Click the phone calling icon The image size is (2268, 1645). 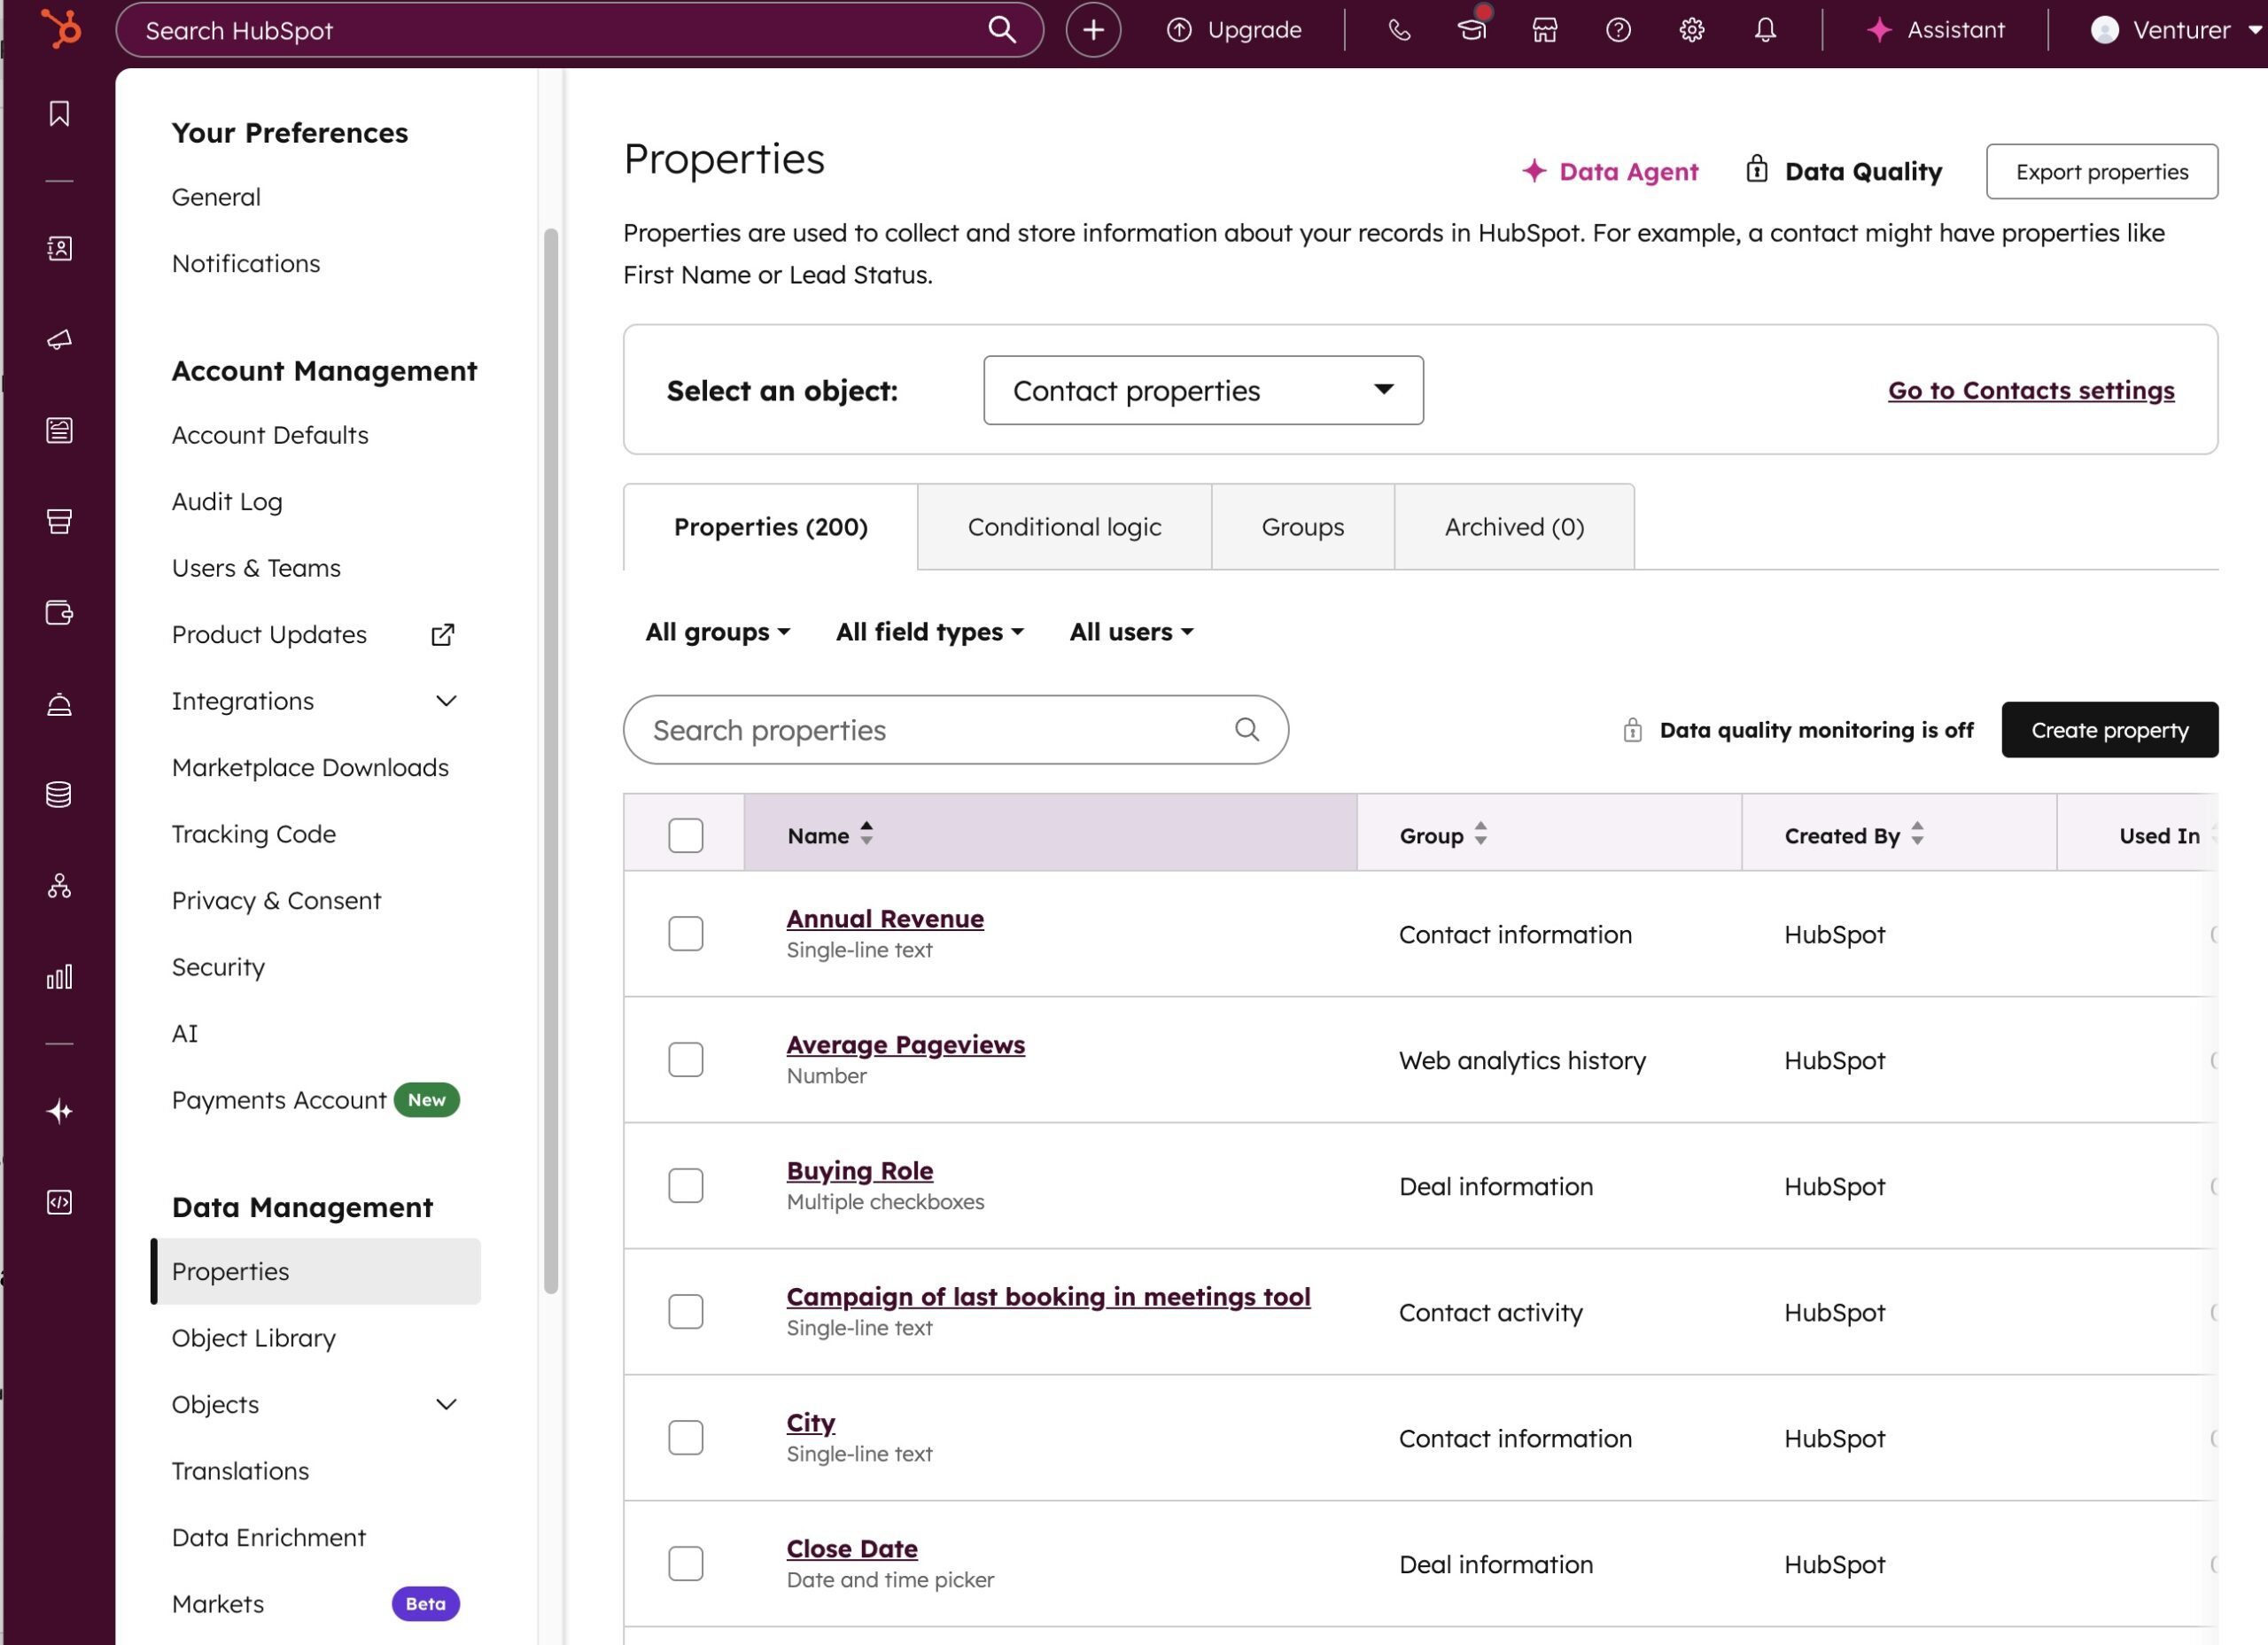pos(1399,30)
